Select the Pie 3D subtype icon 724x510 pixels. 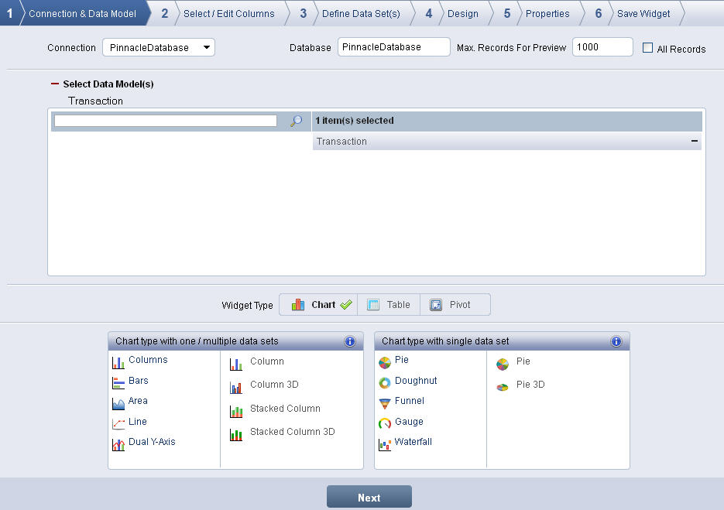point(503,386)
